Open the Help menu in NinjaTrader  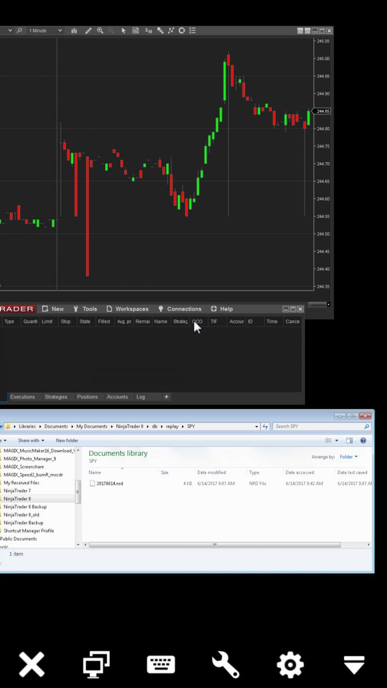221,309
